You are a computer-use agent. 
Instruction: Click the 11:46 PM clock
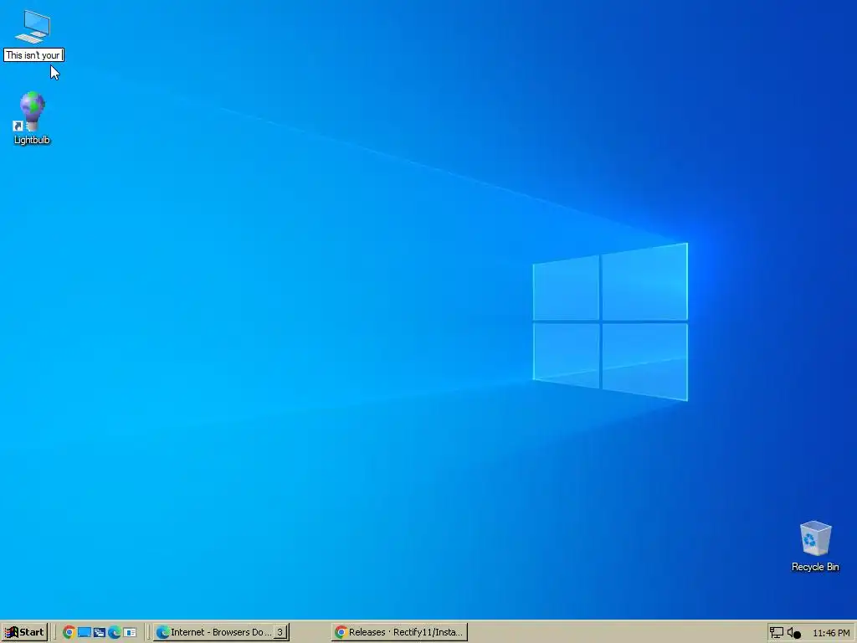click(831, 633)
